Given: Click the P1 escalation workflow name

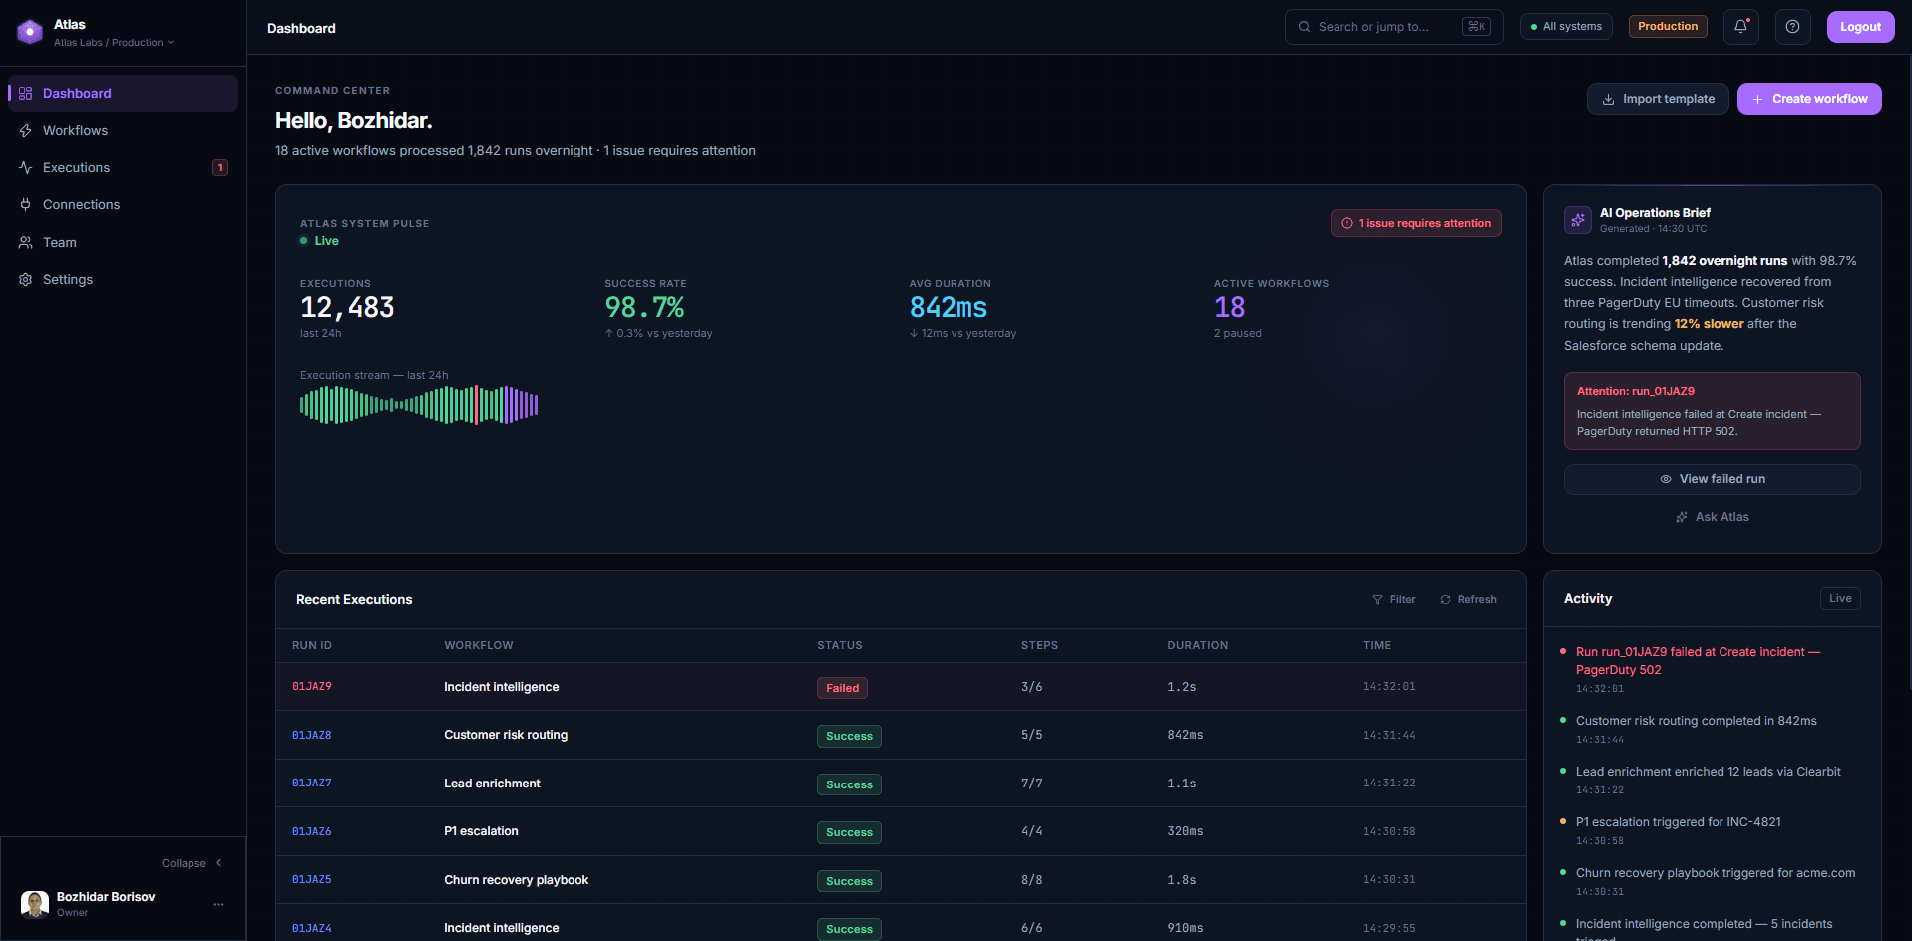Looking at the screenshot, I should point(481,831).
